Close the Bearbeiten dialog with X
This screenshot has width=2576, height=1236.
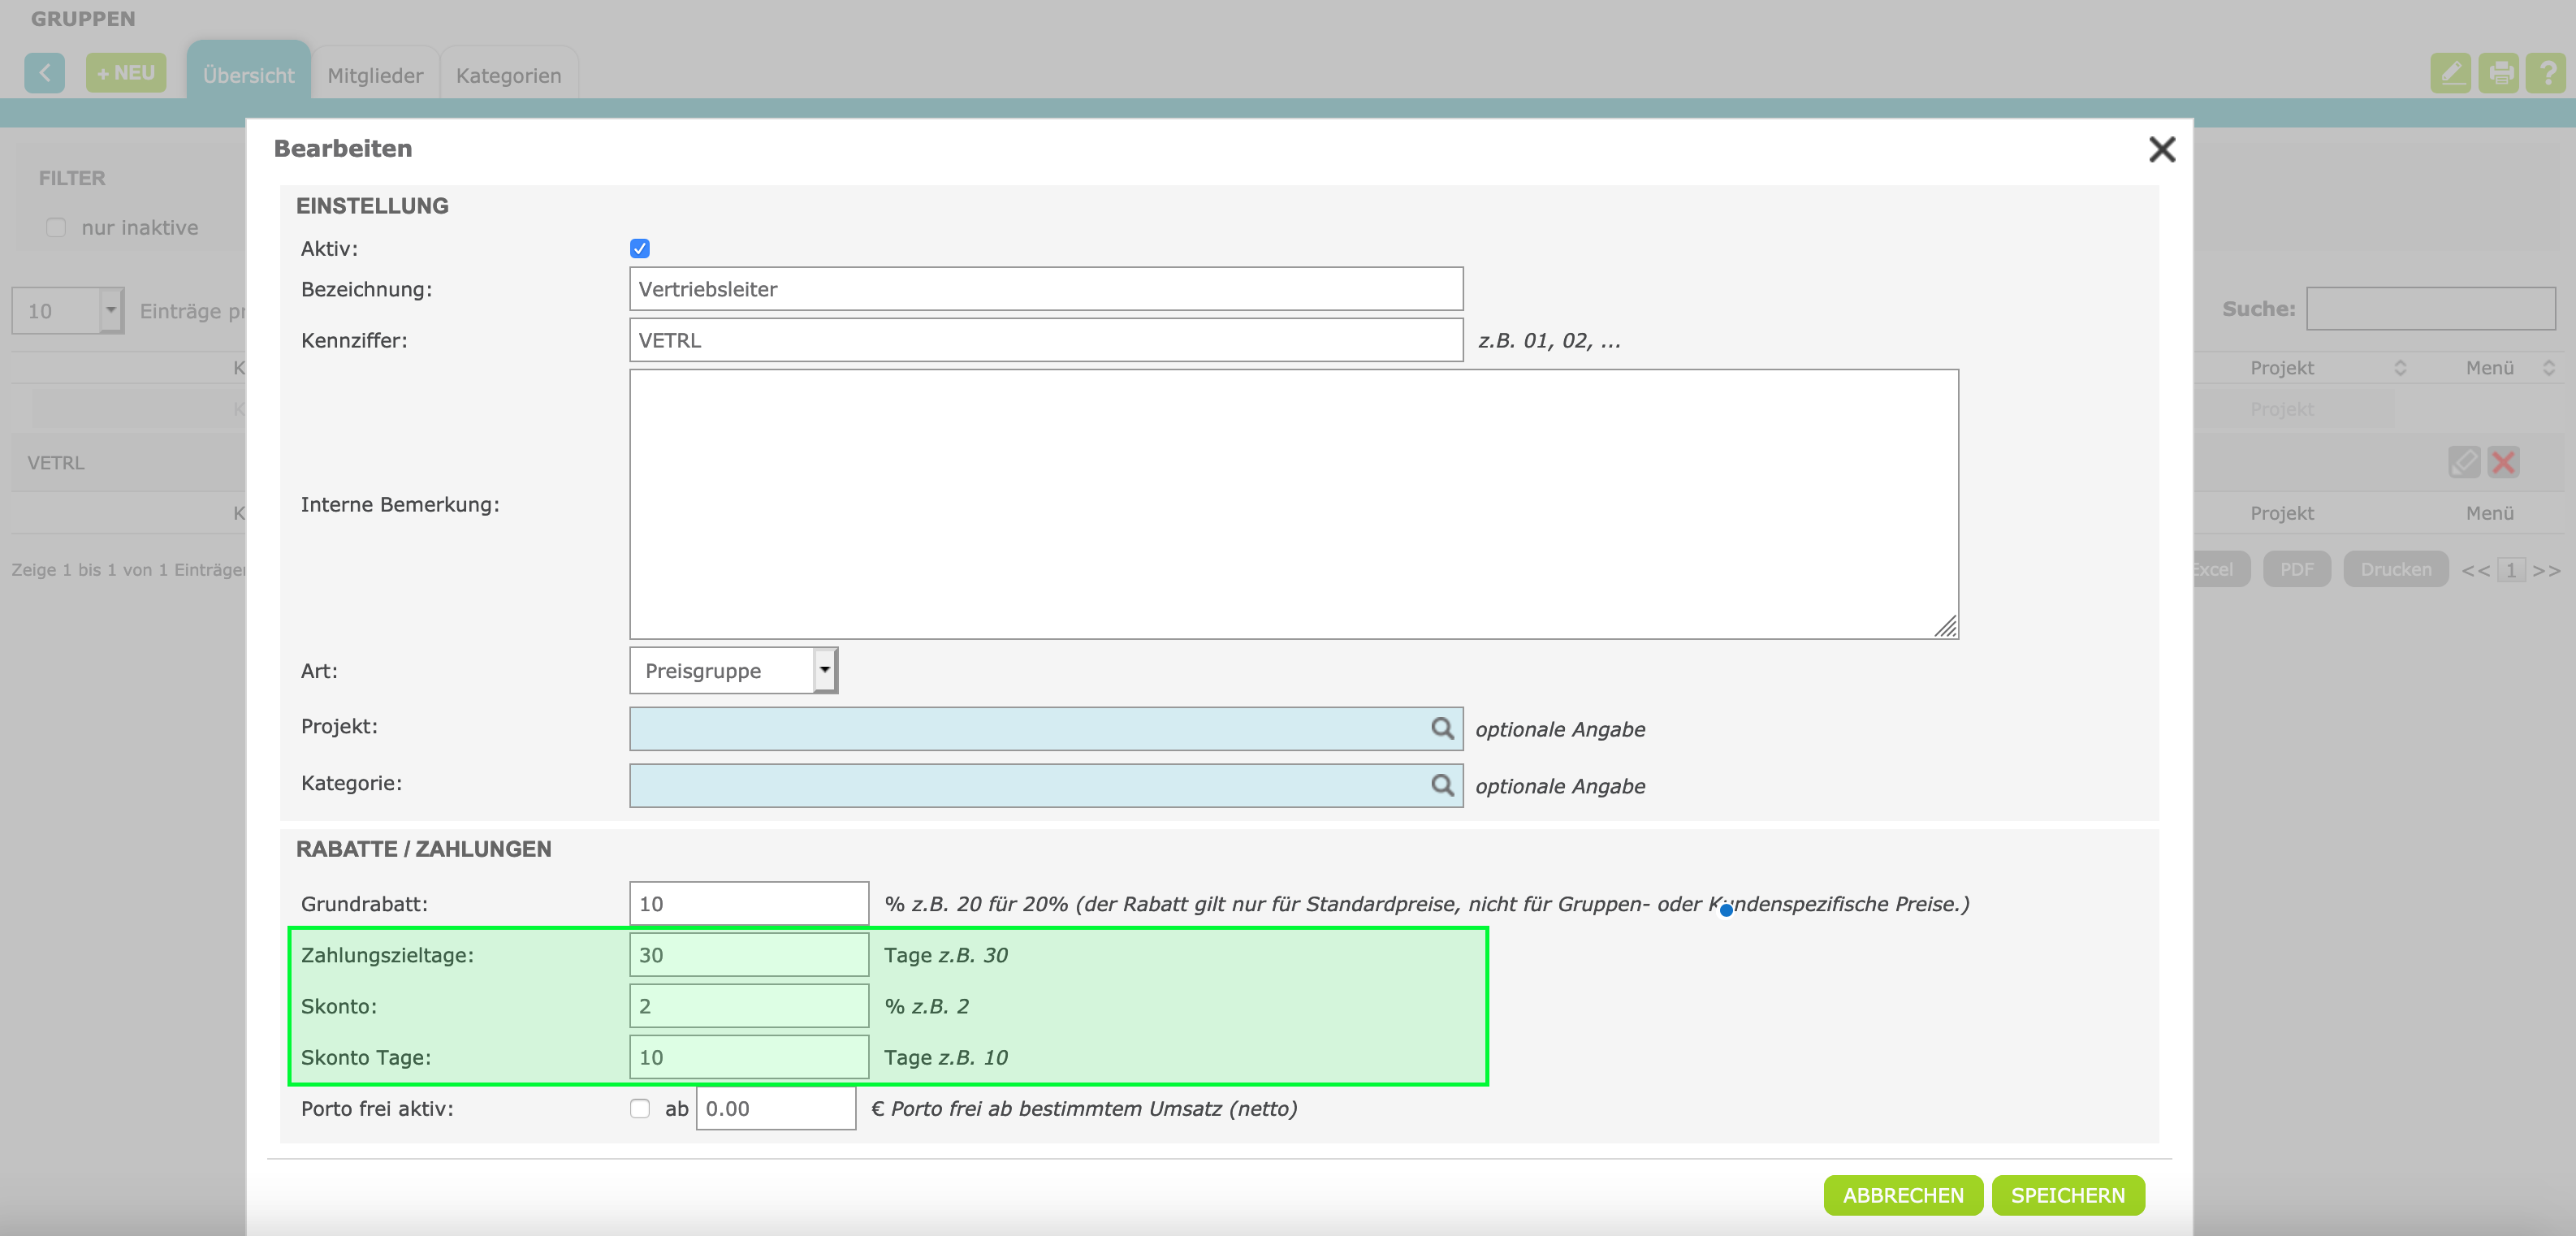point(2161,149)
